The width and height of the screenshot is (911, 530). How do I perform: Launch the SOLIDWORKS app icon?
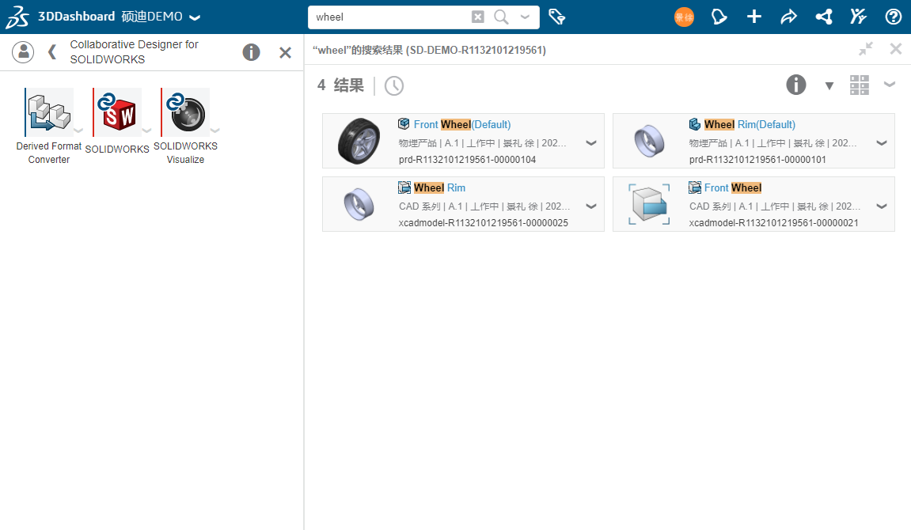tap(116, 112)
